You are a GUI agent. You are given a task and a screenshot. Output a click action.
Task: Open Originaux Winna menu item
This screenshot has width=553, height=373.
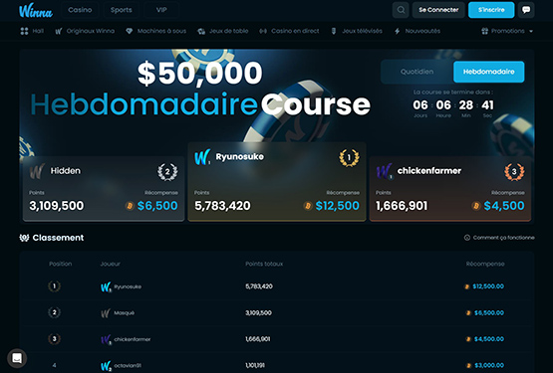pos(85,31)
